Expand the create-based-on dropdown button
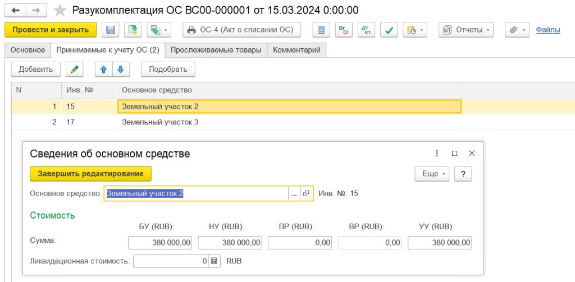This screenshot has width=575, height=282. point(155,30)
